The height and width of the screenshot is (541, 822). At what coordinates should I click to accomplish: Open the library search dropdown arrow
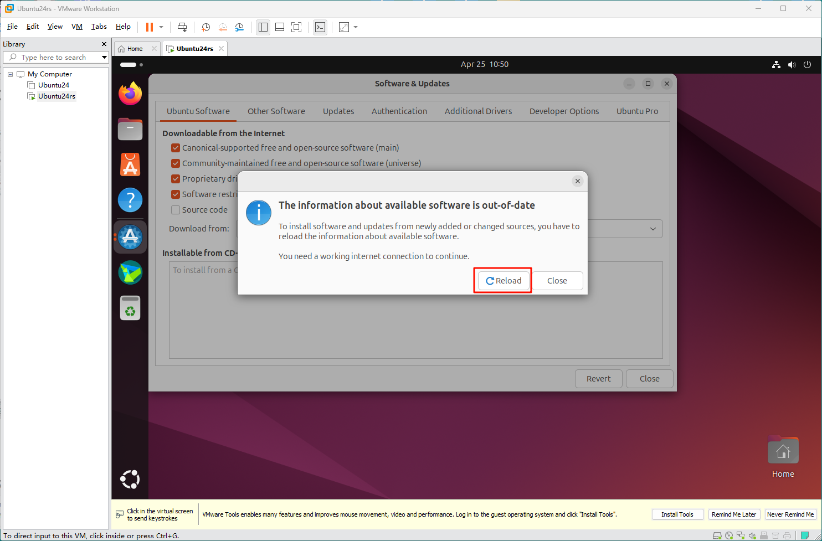click(104, 58)
